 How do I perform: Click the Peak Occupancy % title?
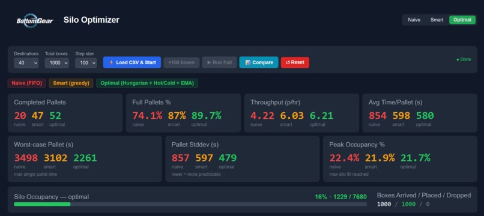[x=357, y=145]
